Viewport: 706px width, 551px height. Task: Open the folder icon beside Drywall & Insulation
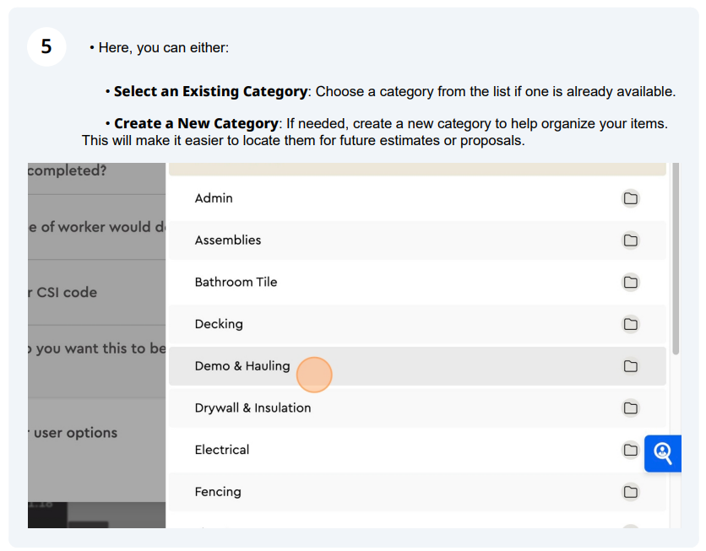point(630,408)
